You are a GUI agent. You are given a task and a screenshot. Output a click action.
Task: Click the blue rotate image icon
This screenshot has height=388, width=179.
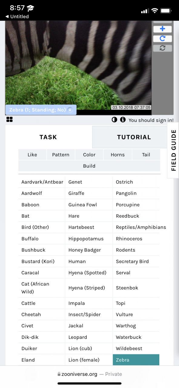162,38
